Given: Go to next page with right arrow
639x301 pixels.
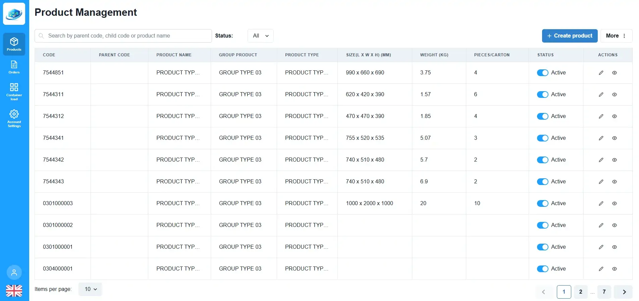Looking at the screenshot, I should [623, 292].
